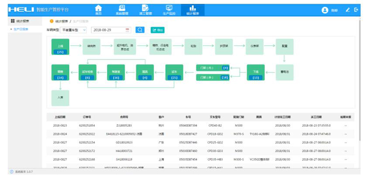Image resolution: width=368 pixels, height=181 pixels.
Task: Click the 统计报表 breadcrumb link
Action: [x=62, y=21]
